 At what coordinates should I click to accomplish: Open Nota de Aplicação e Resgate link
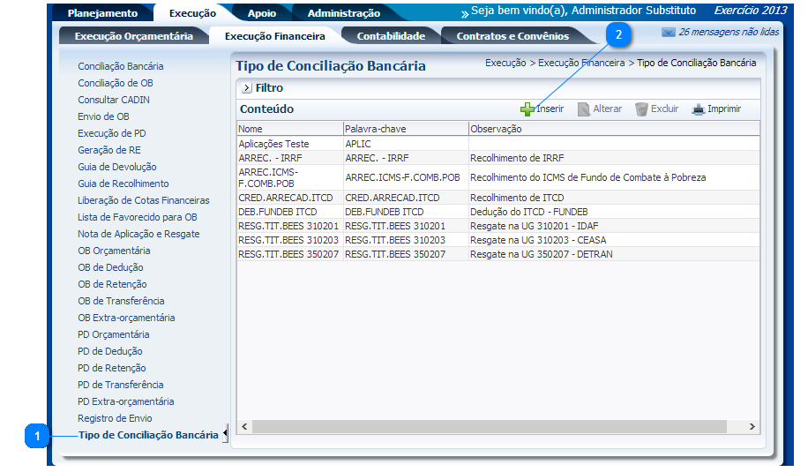coord(138,234)
